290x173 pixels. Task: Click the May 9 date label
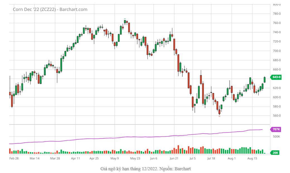tap(115, 159)
